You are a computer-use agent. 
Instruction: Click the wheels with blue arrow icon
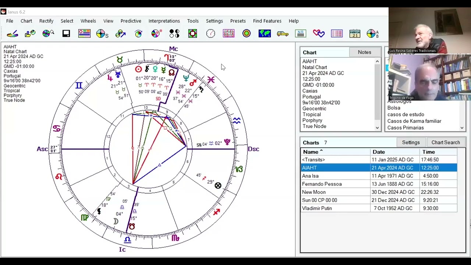pos(120,34)
